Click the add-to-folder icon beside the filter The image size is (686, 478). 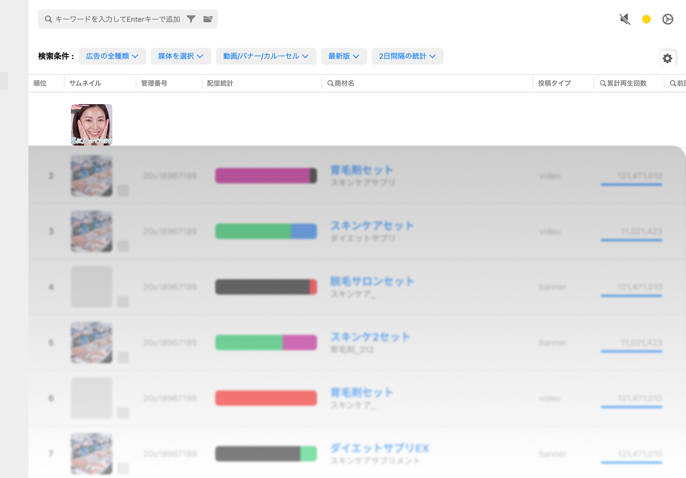pyautogui.click(x=207, y=19)
